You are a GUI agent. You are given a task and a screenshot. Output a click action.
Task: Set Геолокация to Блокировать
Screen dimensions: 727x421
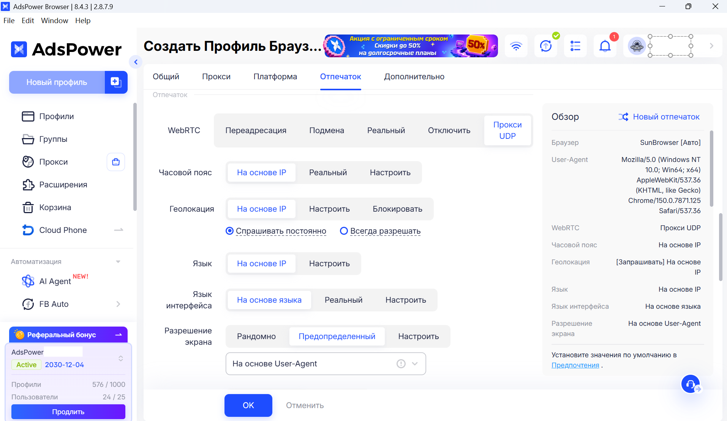397,209
